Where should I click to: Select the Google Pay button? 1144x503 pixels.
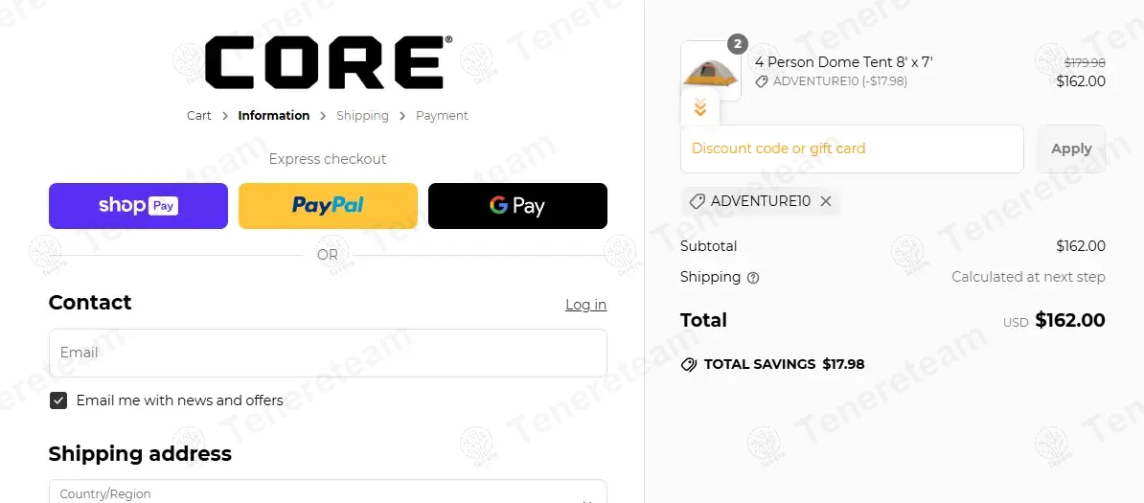click(517, 206)
